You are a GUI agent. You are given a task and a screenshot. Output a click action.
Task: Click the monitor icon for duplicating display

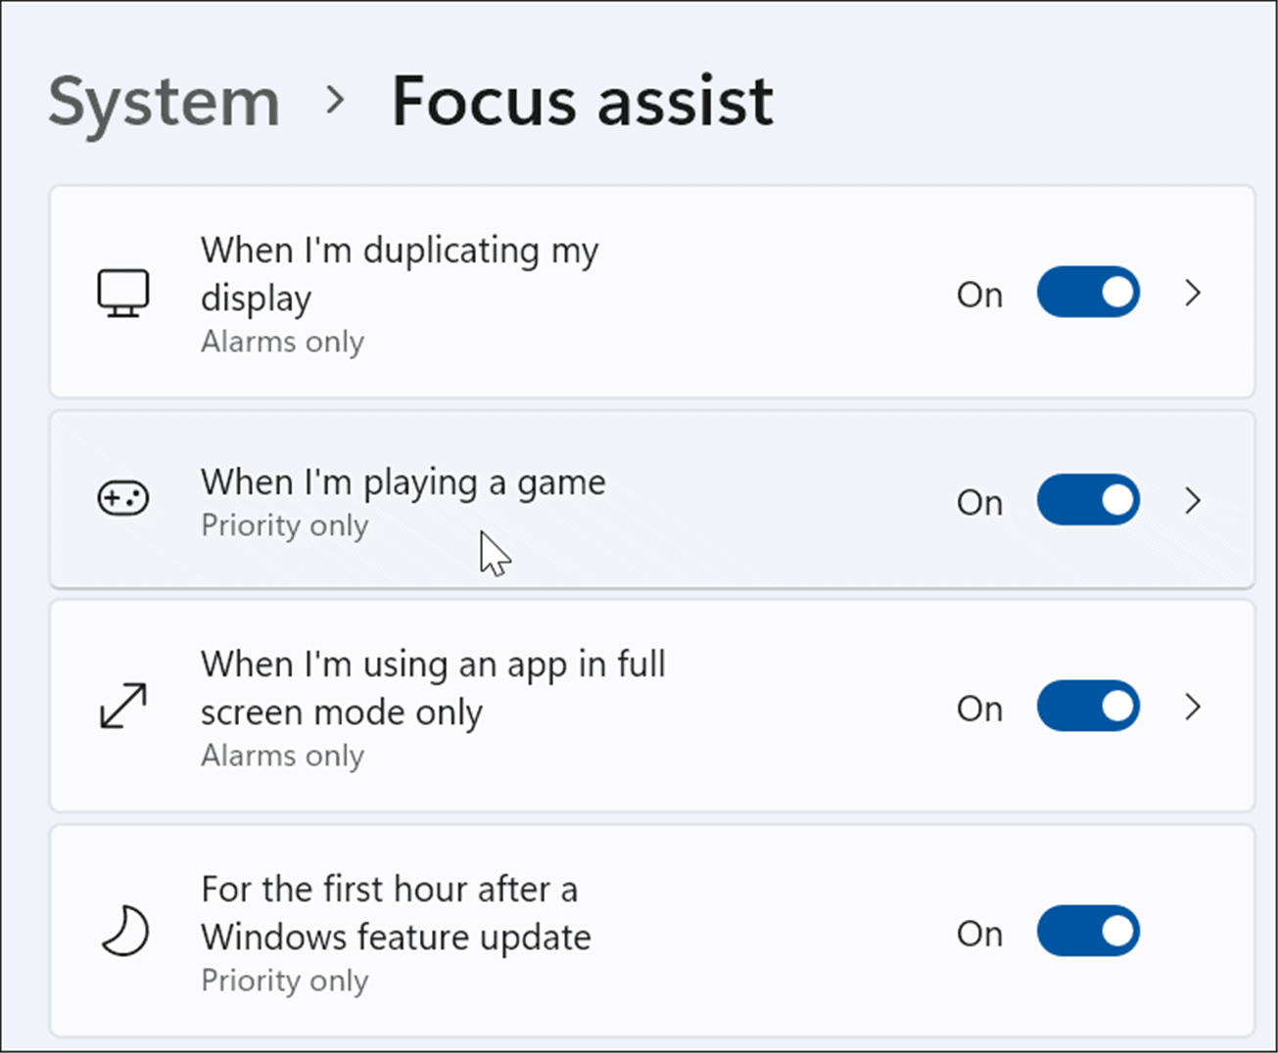tap(123, 292)
